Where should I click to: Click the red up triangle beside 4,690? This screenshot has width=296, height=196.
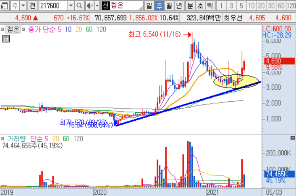tap(36, 18)
